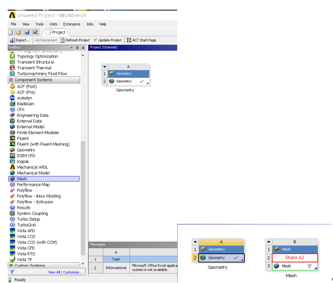Pin the Toolbox panel
Screen dimensions: 333x283
(x=77, y=48)
